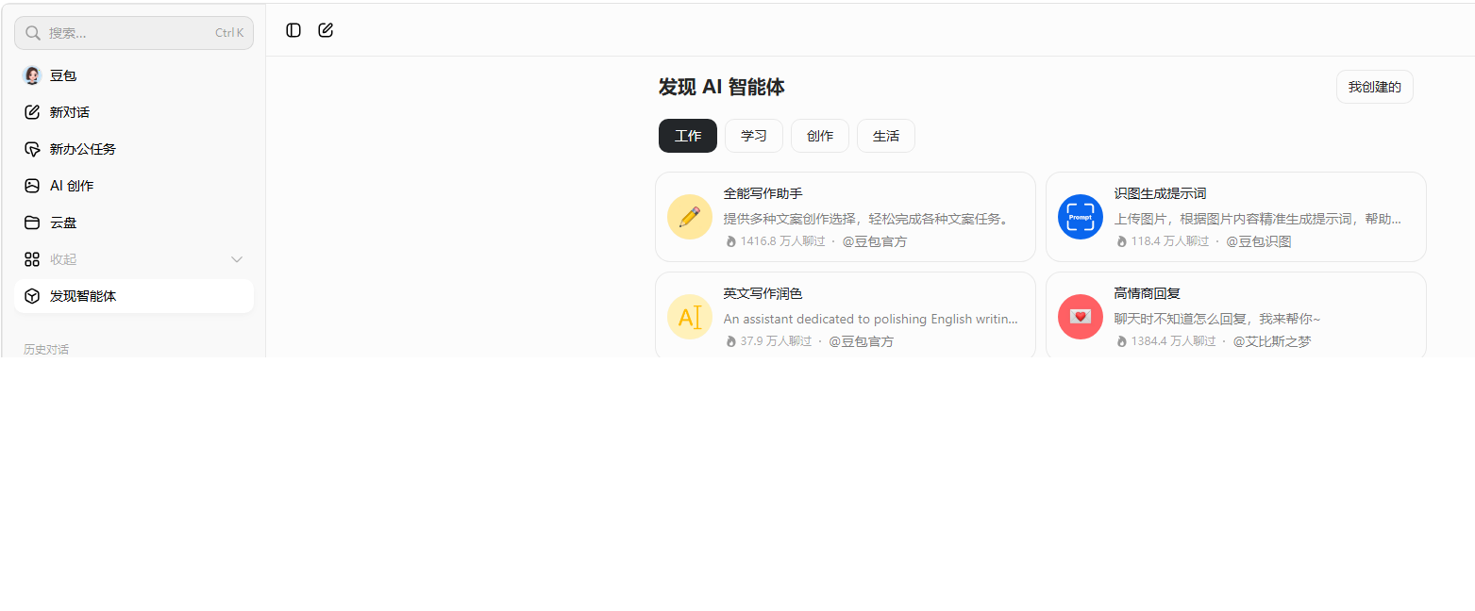The height and width of the screenshot is (611, 1475).
Task: Select the 工作 category tab
Action: tap(688, 136)
